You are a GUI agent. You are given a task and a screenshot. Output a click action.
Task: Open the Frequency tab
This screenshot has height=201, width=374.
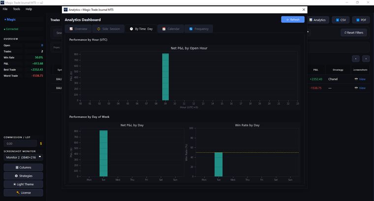pyautogui.click(x=199, y=29)
